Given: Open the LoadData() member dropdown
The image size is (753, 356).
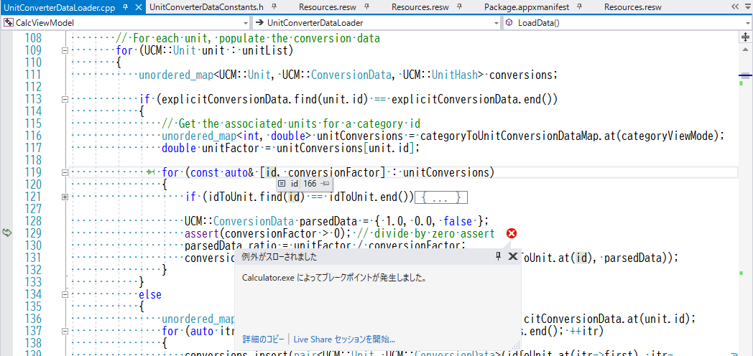Looking at the screenshot, I should 748,22.
